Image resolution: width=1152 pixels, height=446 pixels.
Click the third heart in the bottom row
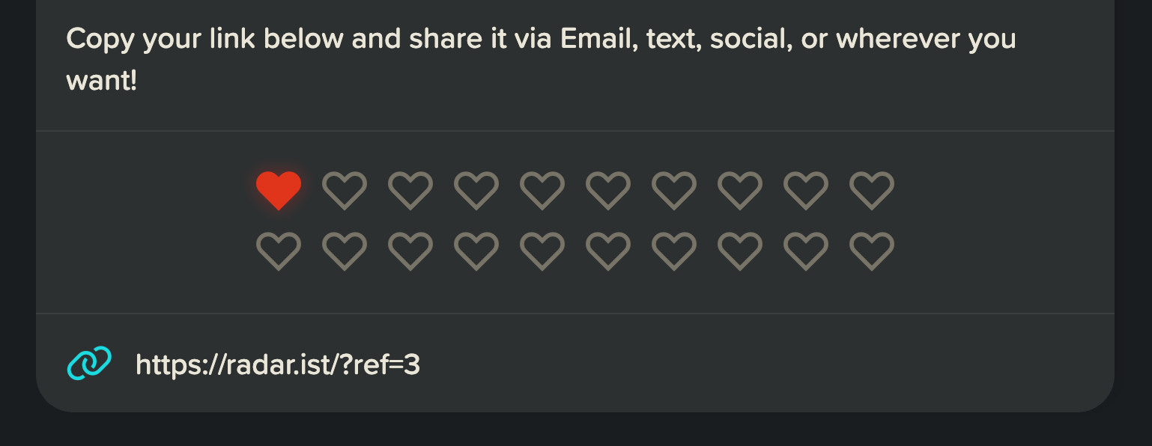[410, 251]
